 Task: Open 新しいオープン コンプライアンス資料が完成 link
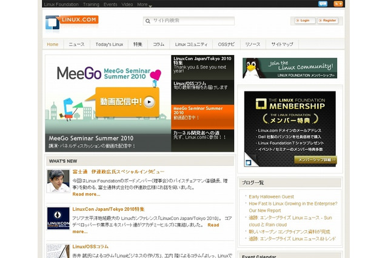point(289,232)
